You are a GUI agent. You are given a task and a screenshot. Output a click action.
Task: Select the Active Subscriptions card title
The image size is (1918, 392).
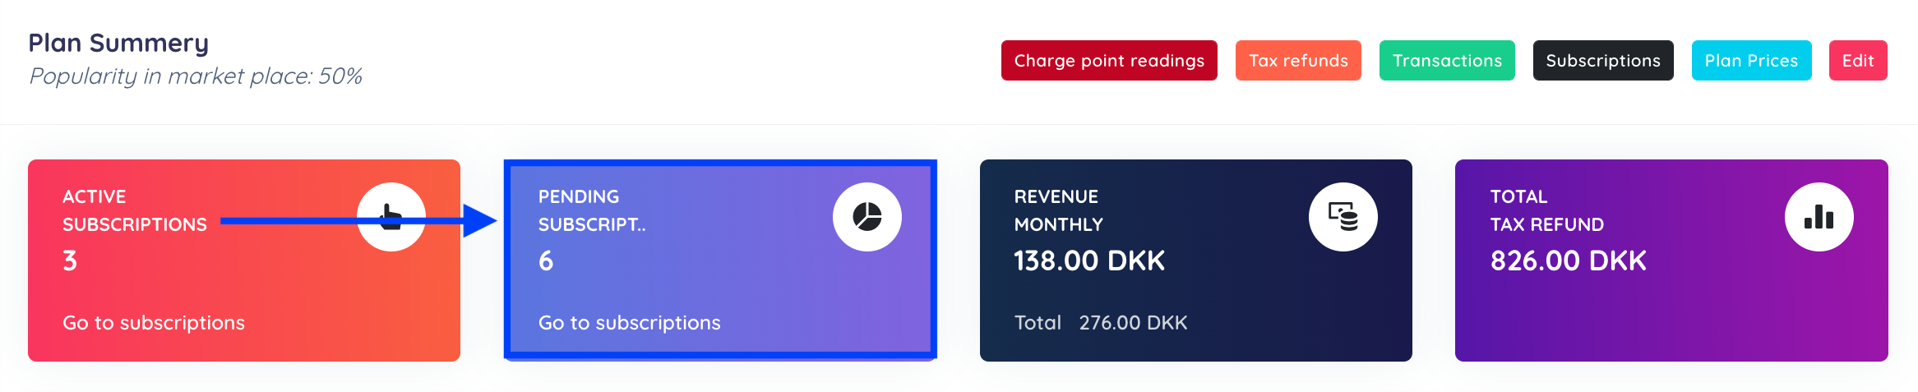[x=135, y=210]
